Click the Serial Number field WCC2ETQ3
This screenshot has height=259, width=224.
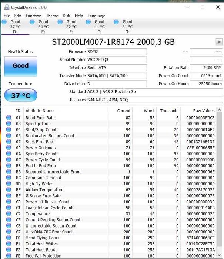click(x=117, y=60)
